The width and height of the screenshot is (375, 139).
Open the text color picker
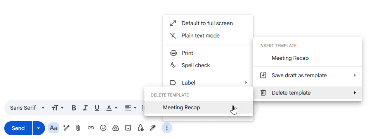pos(112,108)
